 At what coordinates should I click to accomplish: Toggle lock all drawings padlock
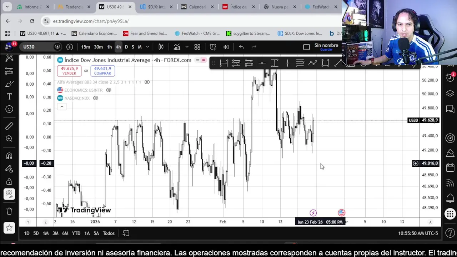pyautogui.click(x=9, y=182)
